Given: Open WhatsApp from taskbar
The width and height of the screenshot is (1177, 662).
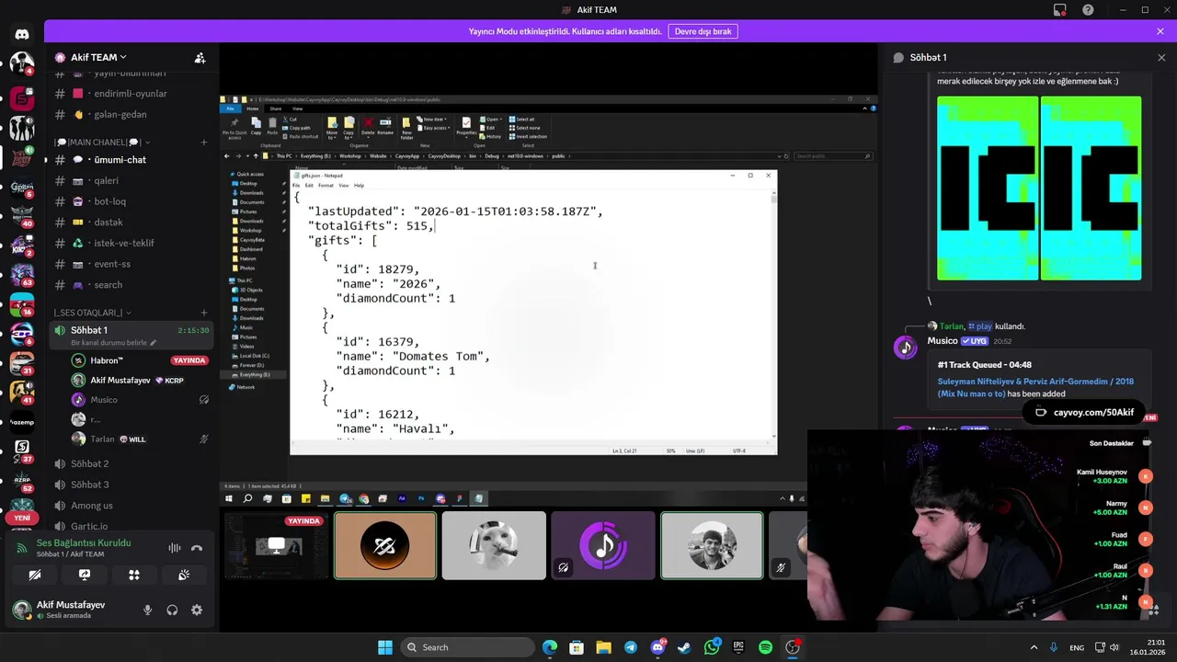Looking at the screenshot, I should coord(712,647).
